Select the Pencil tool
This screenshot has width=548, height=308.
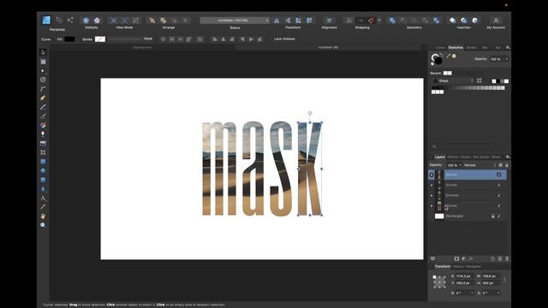(x=43, y=107)
